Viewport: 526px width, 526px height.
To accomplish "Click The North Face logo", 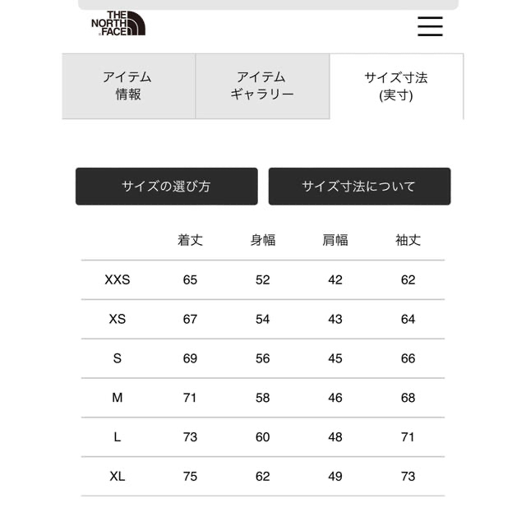I will [x=118, y=23].
